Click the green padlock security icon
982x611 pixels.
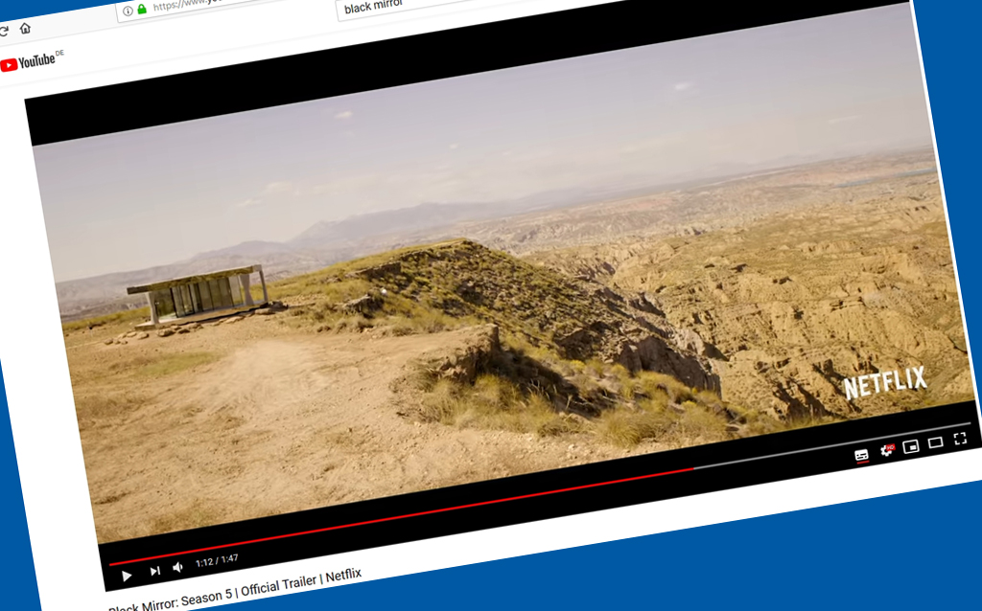[142, 10]
